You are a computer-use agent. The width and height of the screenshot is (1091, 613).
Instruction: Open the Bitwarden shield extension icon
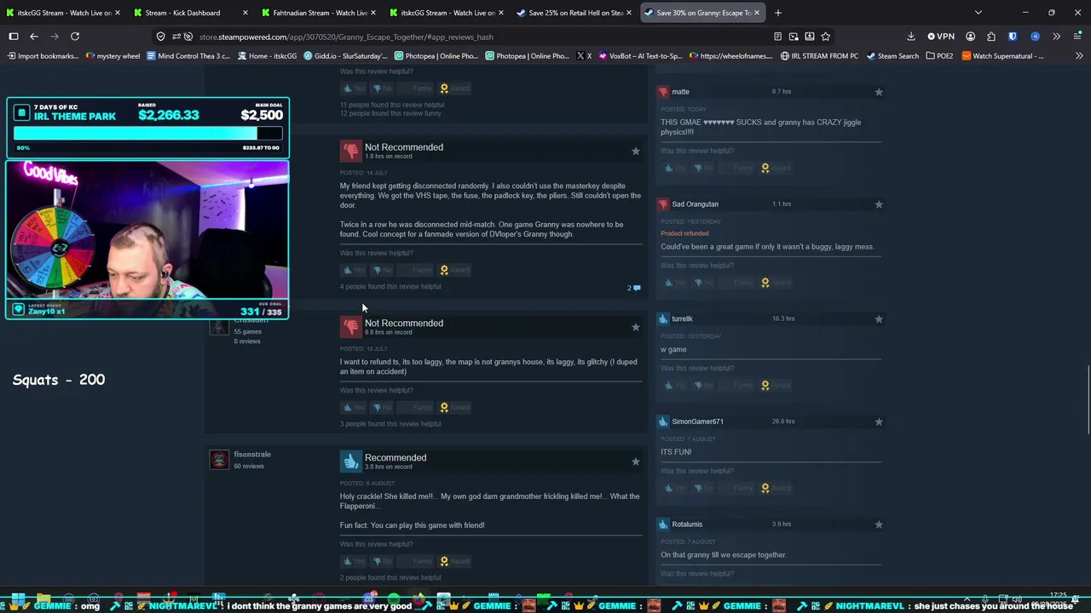(1013, 37)
